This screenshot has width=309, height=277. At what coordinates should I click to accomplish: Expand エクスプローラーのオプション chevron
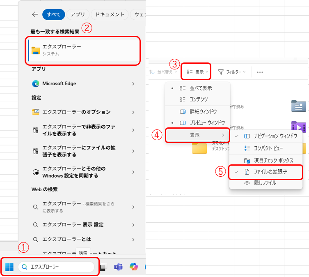point(133,112)
